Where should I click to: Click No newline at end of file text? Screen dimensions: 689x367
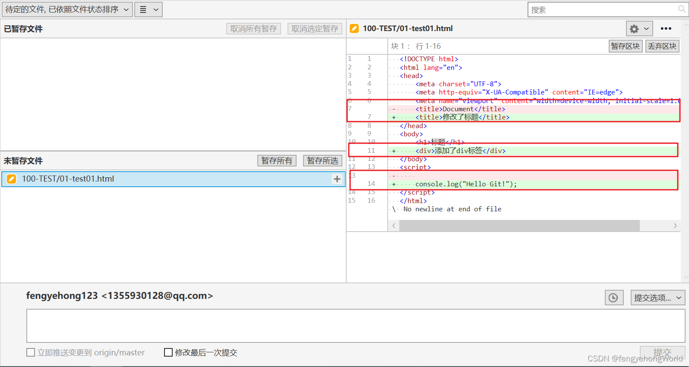(x=452, y=209)
